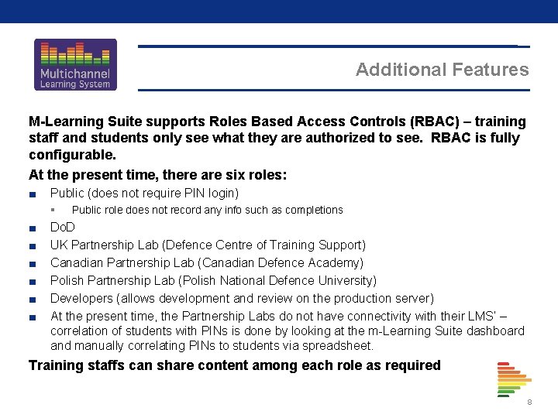Click the bullet before Polish Partnership Lab
The height and width of the screenshot is (418, 558).
pos(33,282)
